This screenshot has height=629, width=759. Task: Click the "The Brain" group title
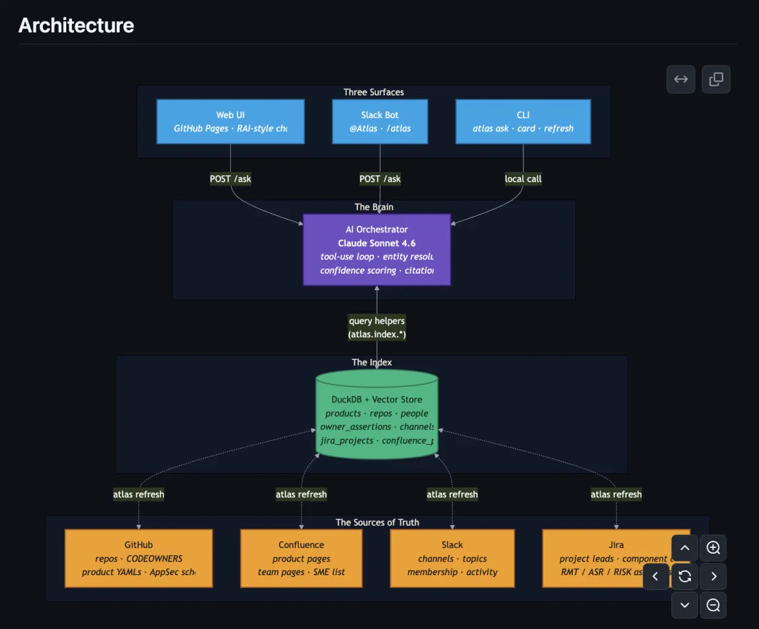tap(374, 207)
